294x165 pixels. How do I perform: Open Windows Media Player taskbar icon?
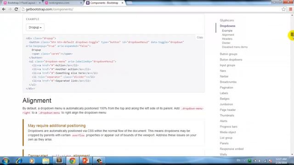click(32, 161)
